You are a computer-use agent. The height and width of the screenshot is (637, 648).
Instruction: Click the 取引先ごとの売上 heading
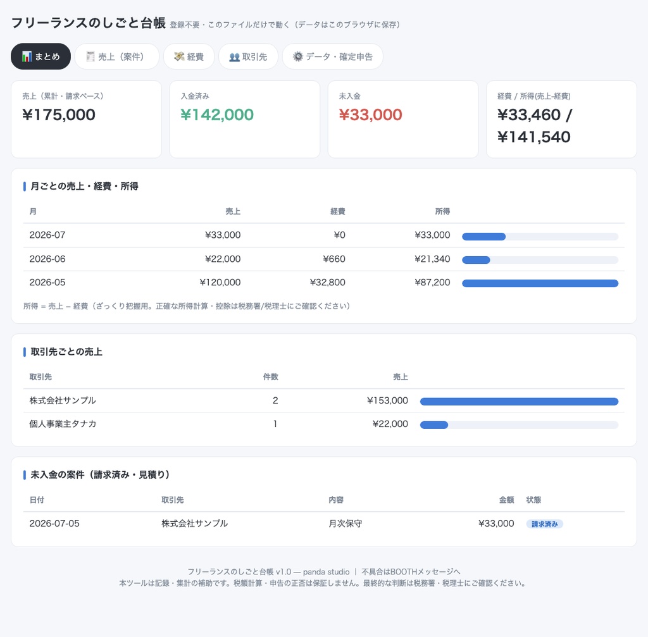(x=66, y=352)
